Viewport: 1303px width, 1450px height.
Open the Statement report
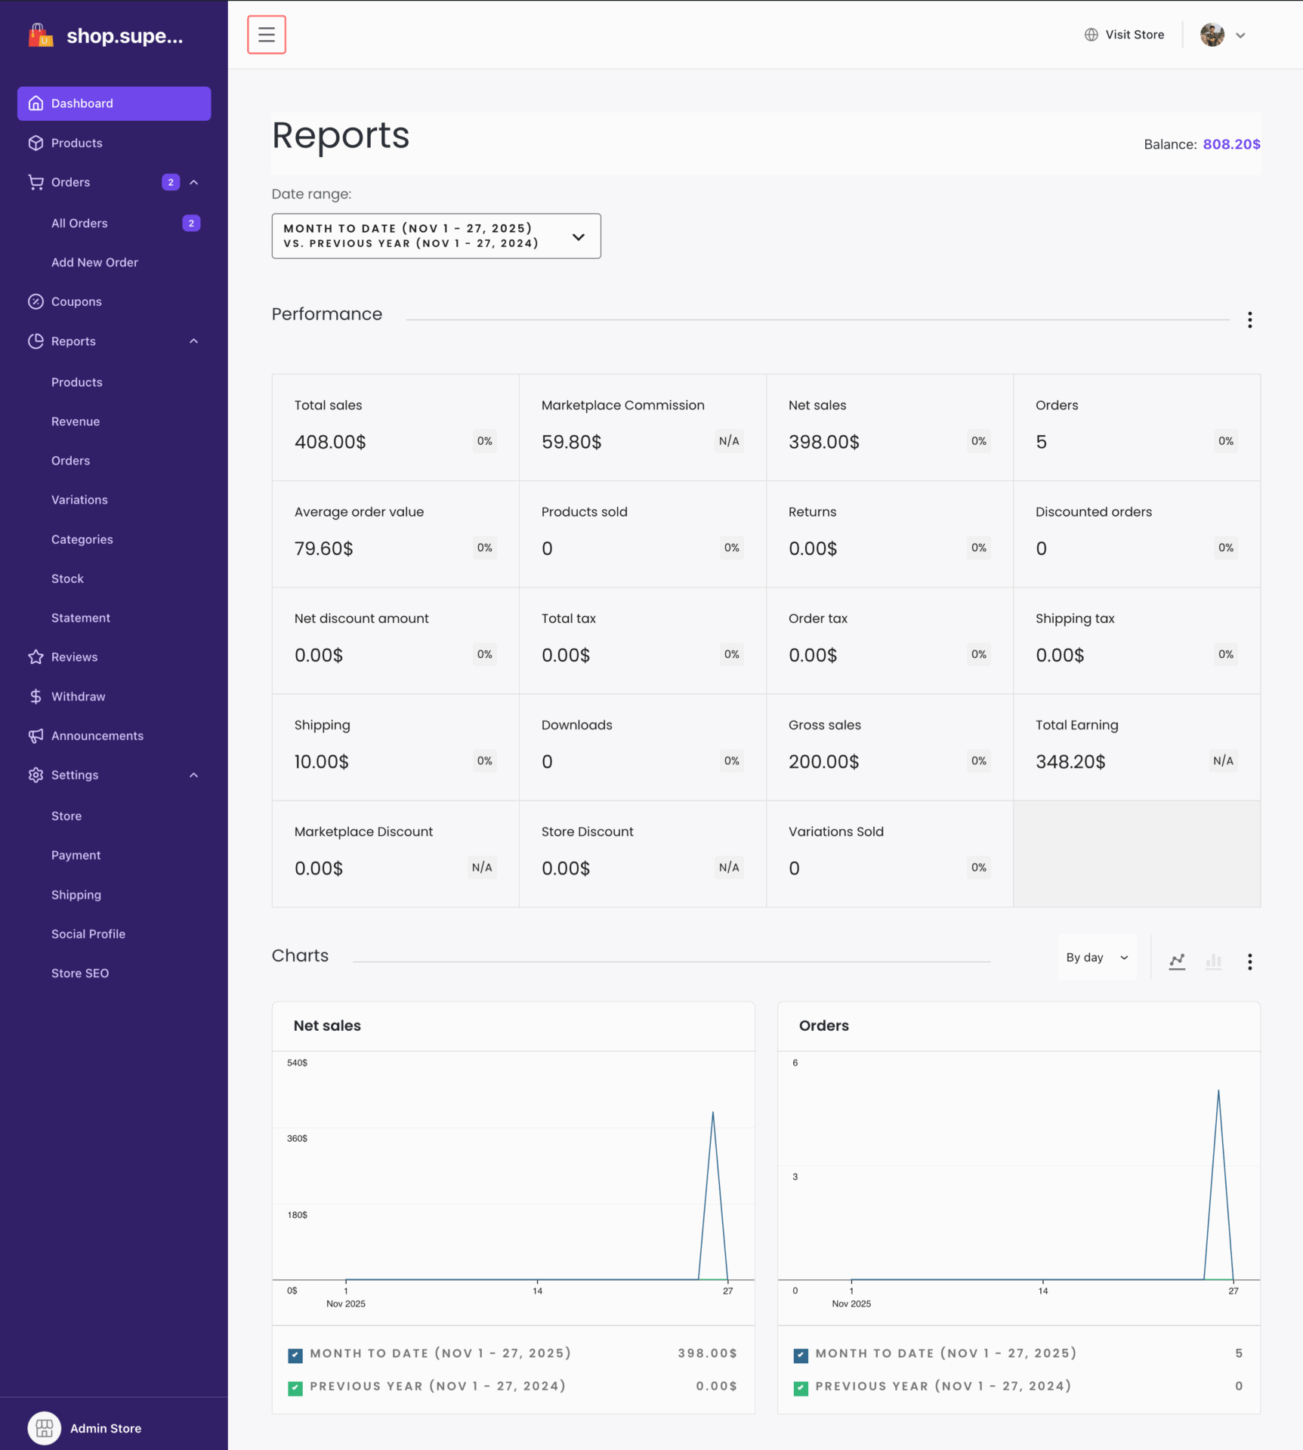pyautogui.click(x=81, y=618)
